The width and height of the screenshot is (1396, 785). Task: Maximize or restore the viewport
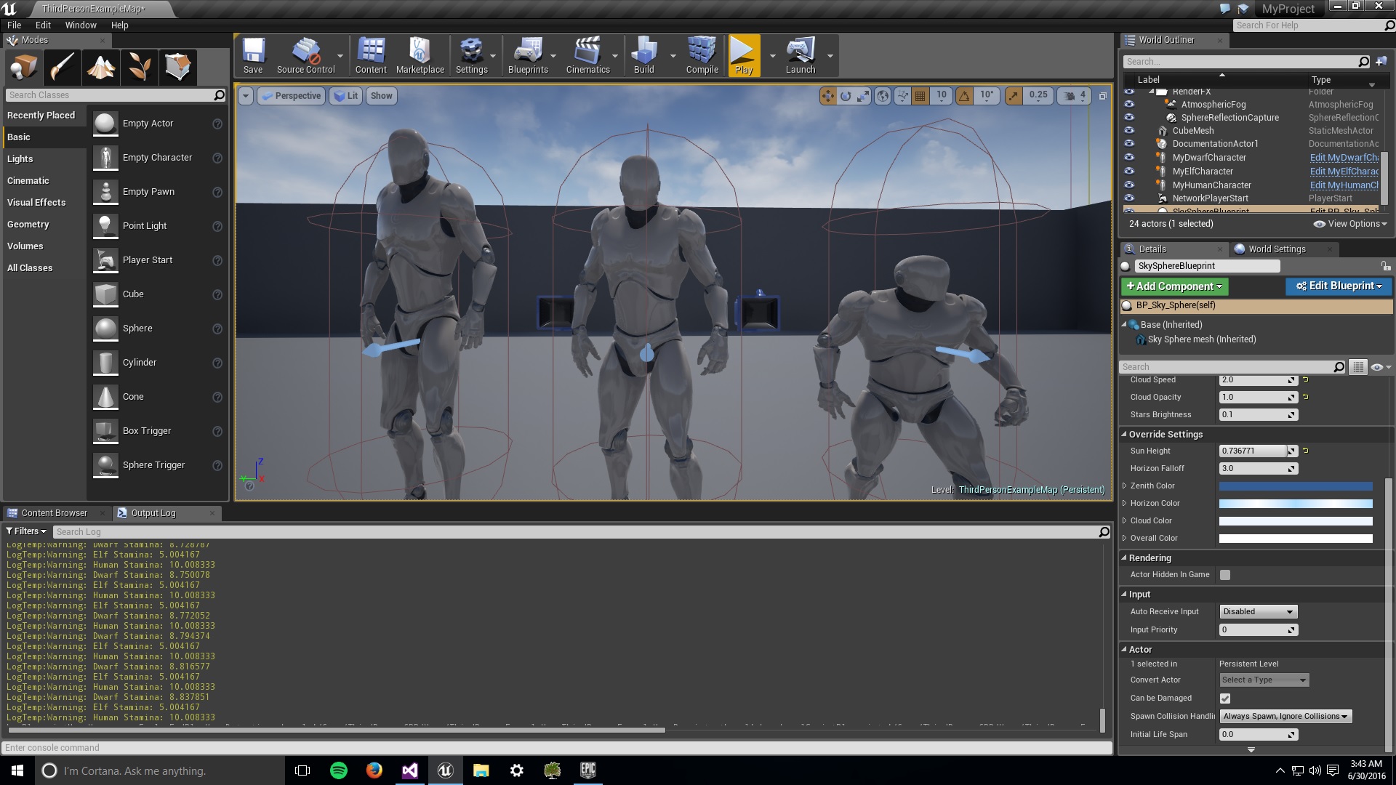coord(1102,95)
